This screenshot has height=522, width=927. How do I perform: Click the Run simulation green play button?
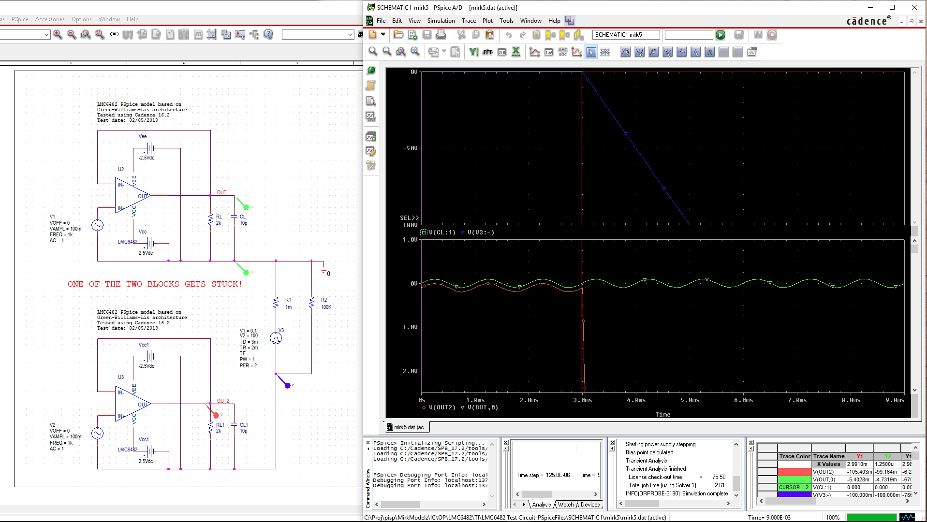[721, 35]
